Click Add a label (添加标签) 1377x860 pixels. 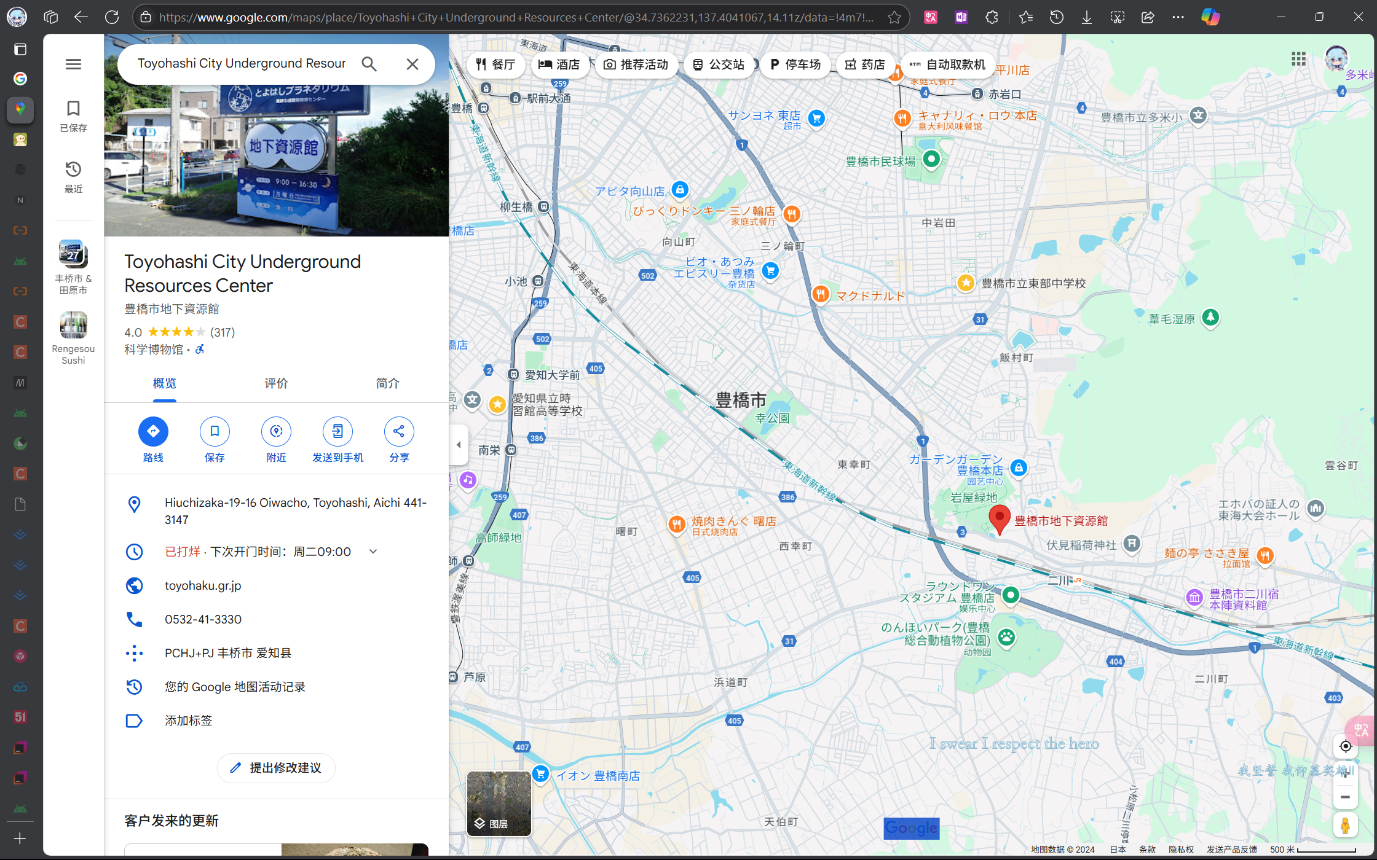pyautogui.click(x=188, y=721)
